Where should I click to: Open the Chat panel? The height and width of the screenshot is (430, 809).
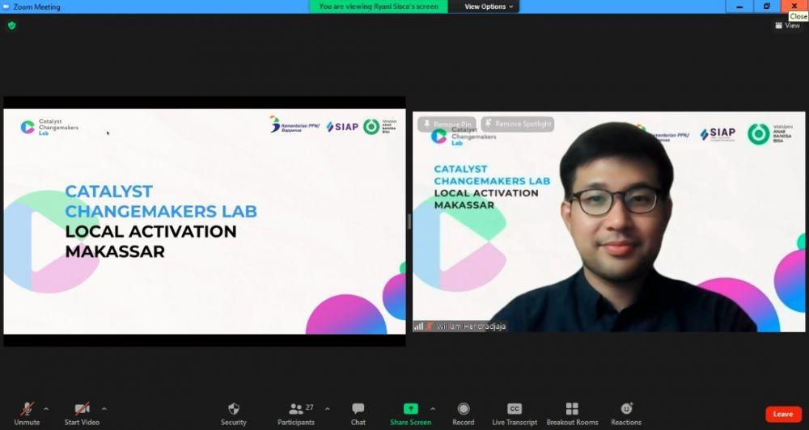[x=358, y=414]
